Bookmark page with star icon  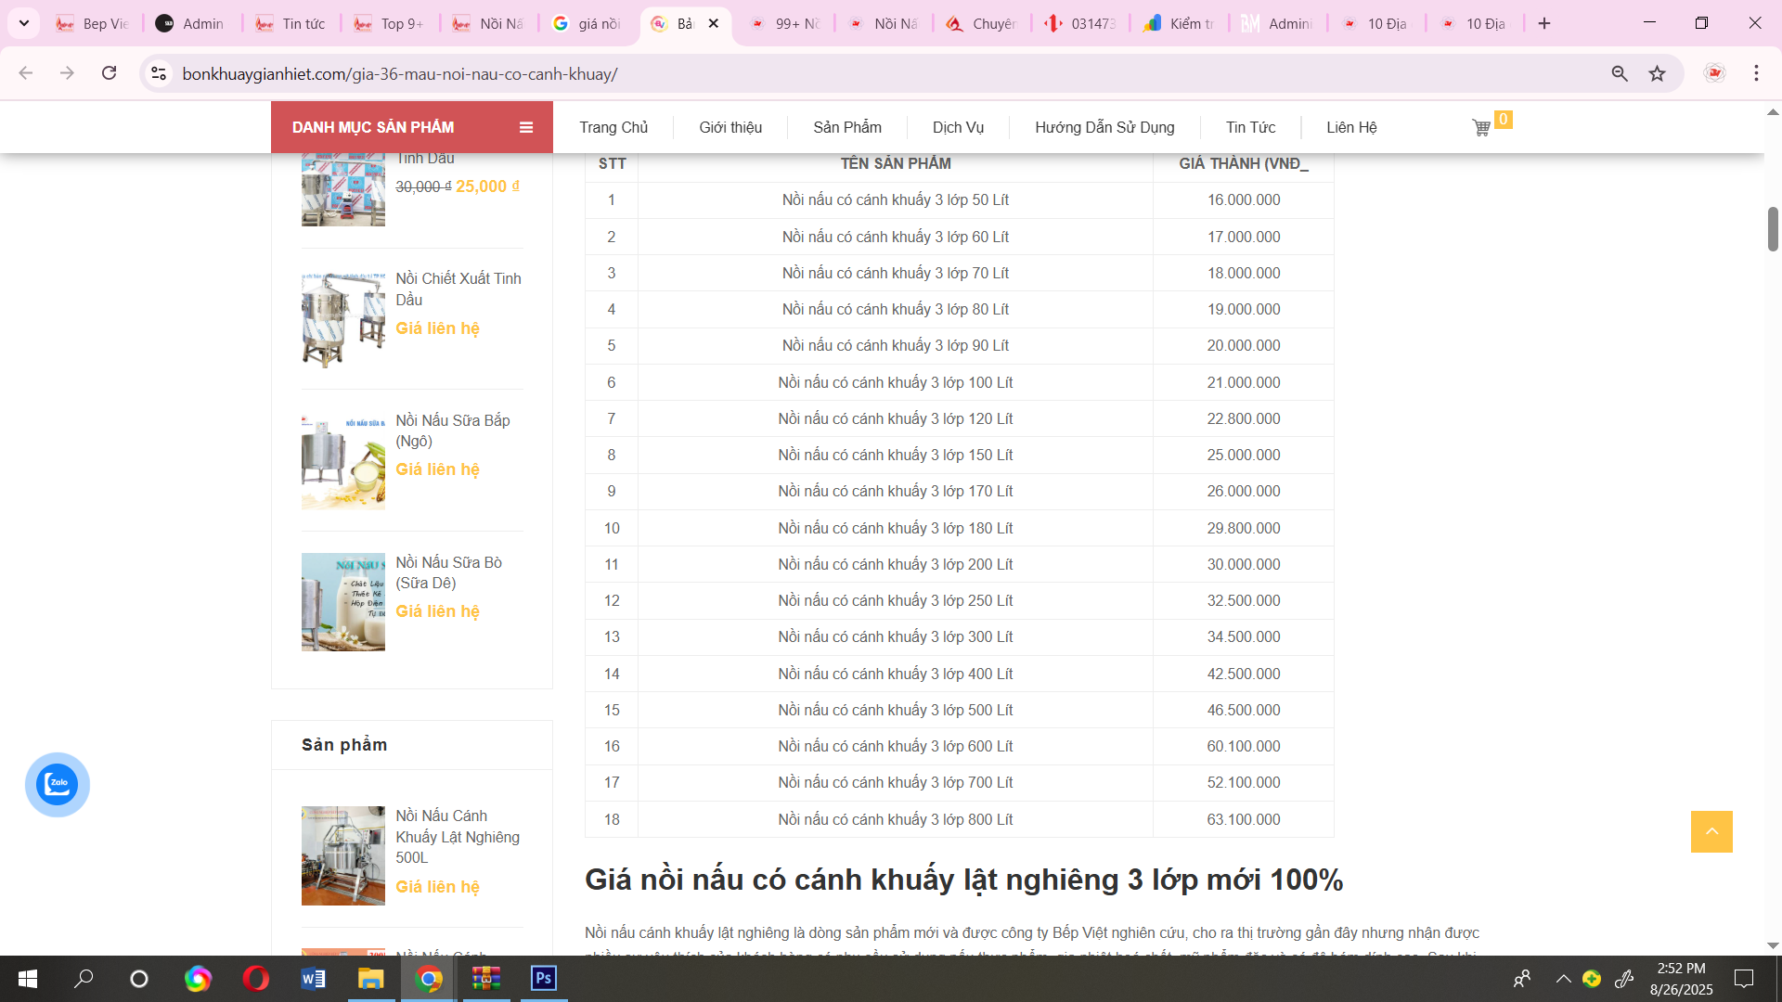pos(1658,73)
